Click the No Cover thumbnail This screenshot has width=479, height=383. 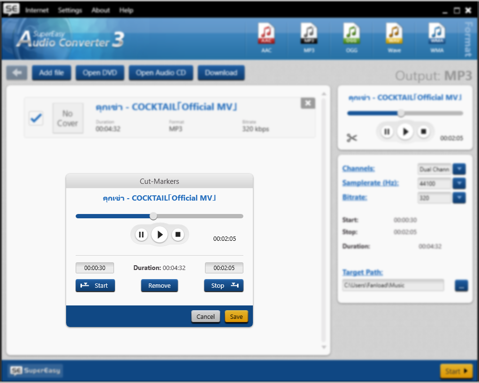point(68,118)
